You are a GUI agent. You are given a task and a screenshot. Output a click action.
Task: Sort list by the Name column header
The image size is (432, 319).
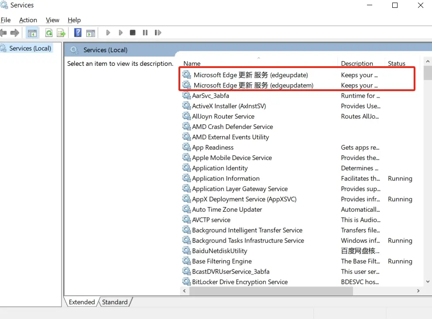192,64
